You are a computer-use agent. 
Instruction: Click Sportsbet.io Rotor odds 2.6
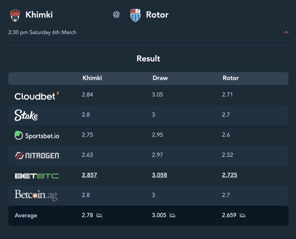tap(226, 135)
